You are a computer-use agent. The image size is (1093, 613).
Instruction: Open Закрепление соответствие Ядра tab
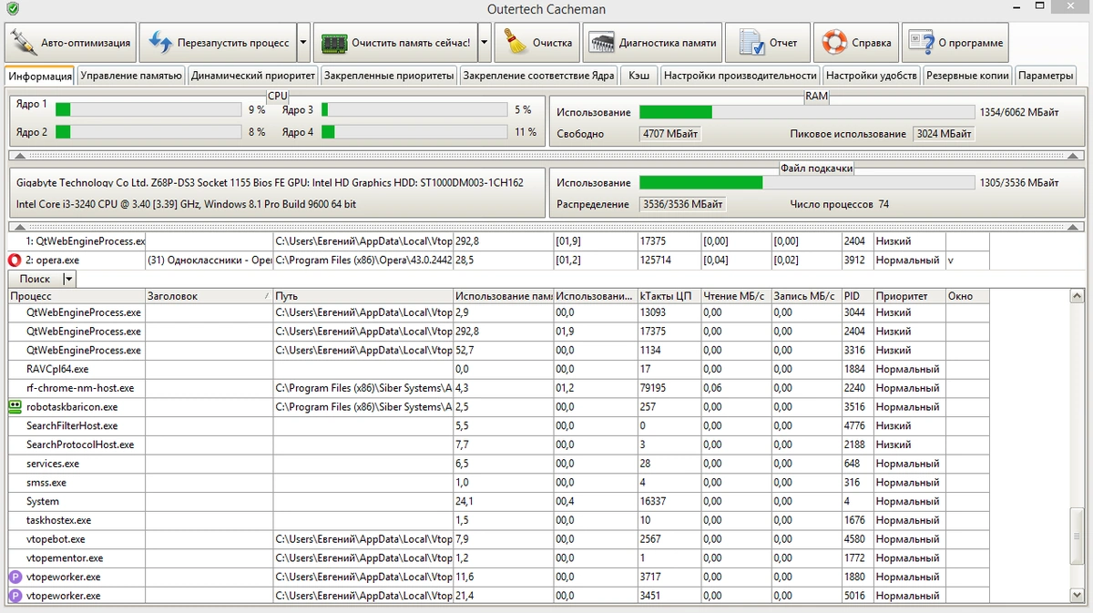pyautogui.click(x=538, y=76)
